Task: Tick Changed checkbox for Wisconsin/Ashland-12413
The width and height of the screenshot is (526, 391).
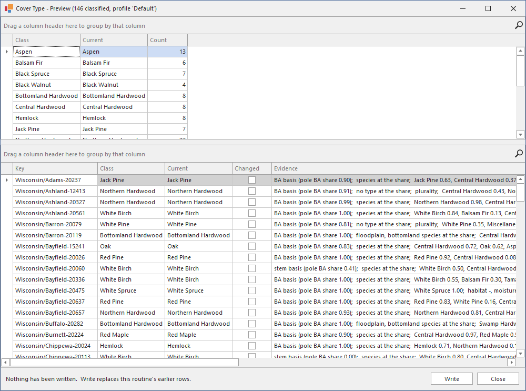Action: tap(252, 192)
